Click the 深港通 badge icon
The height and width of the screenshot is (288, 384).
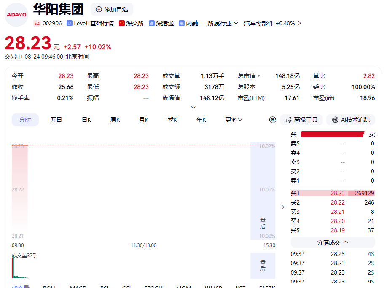click(x=152, y=23)
